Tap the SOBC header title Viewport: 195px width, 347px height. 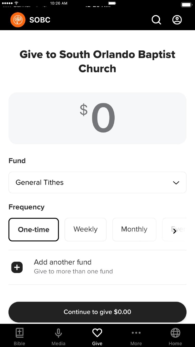[x=40, y=20]
